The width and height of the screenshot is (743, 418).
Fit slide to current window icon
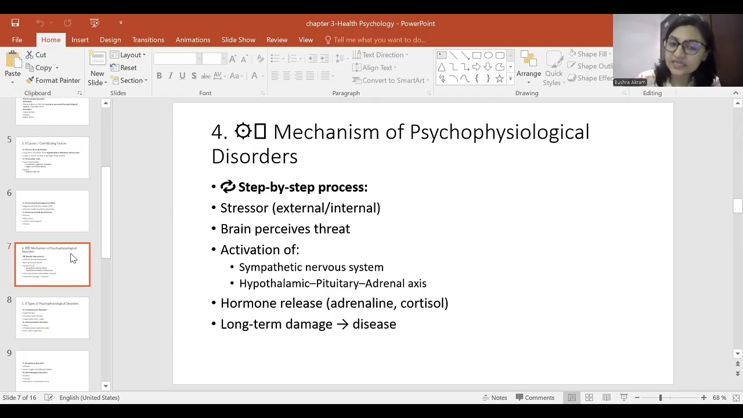click(x=735, y=398)
